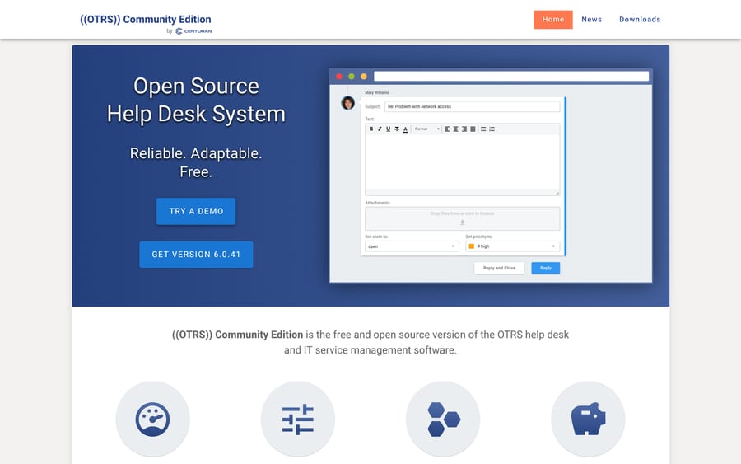Click the GET VERSION 6.0.41 button
Viewport: 741px width, 464px height.
point(196,255)
